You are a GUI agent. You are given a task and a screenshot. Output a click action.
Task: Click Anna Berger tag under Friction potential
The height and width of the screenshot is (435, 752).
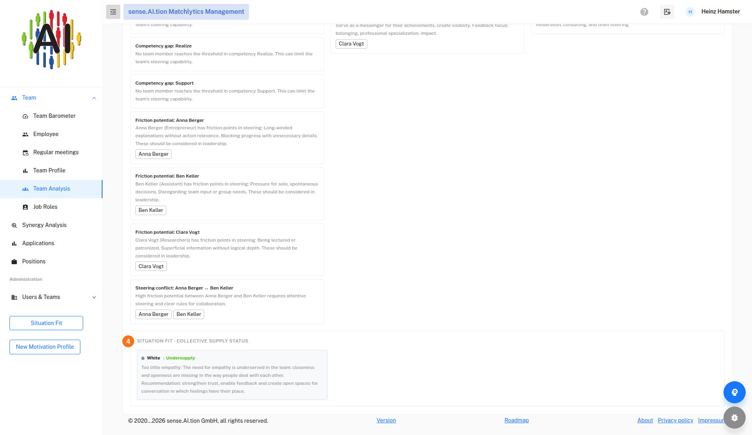(154, 154)
